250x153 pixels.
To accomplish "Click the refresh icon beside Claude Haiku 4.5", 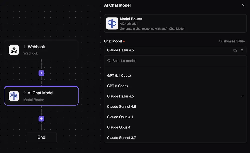I will 235,50.
